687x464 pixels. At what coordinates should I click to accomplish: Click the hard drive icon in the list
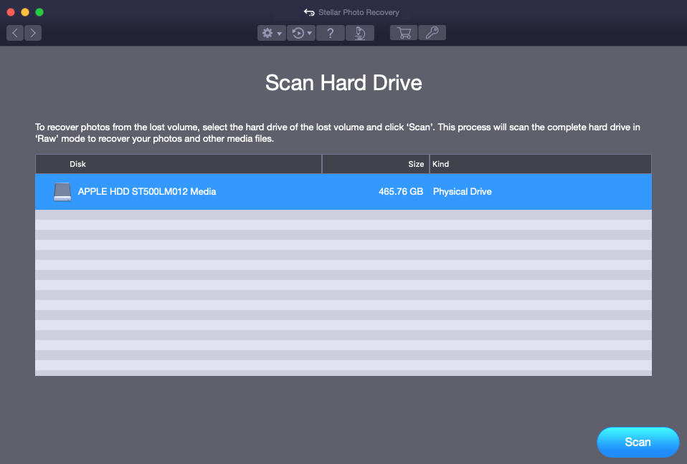[x=62, y=192]
